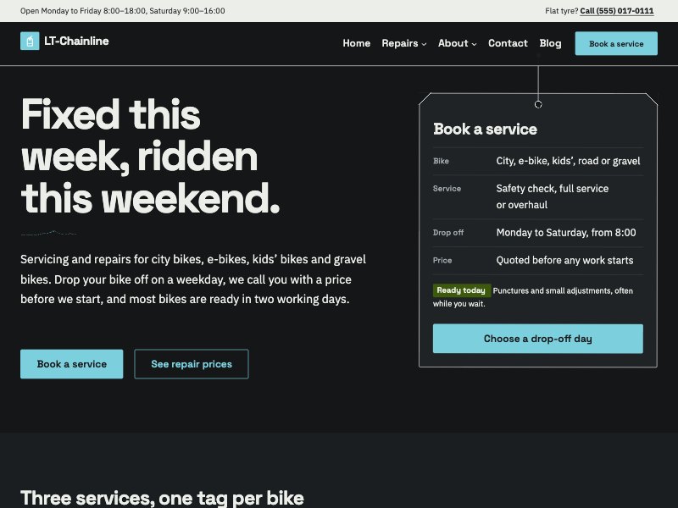Click the 'Drop off' row label
The image size is (678, 508).
(x=448, y=233)
